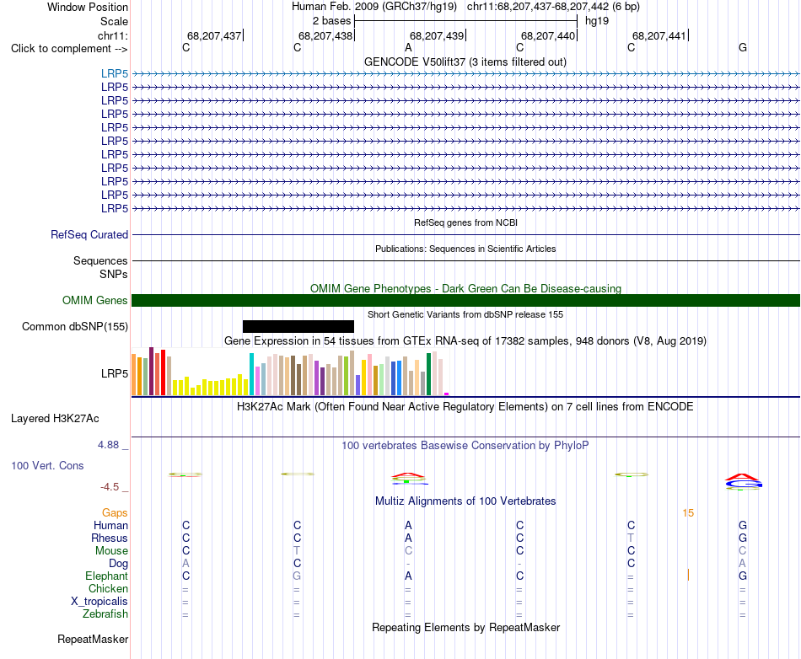Click the Elephant species label
This screenshot has height=659, width=801.
(x=106, y=576)
